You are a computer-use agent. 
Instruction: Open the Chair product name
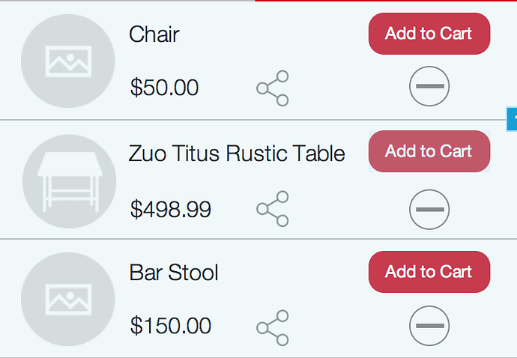(x=154, y=34)
